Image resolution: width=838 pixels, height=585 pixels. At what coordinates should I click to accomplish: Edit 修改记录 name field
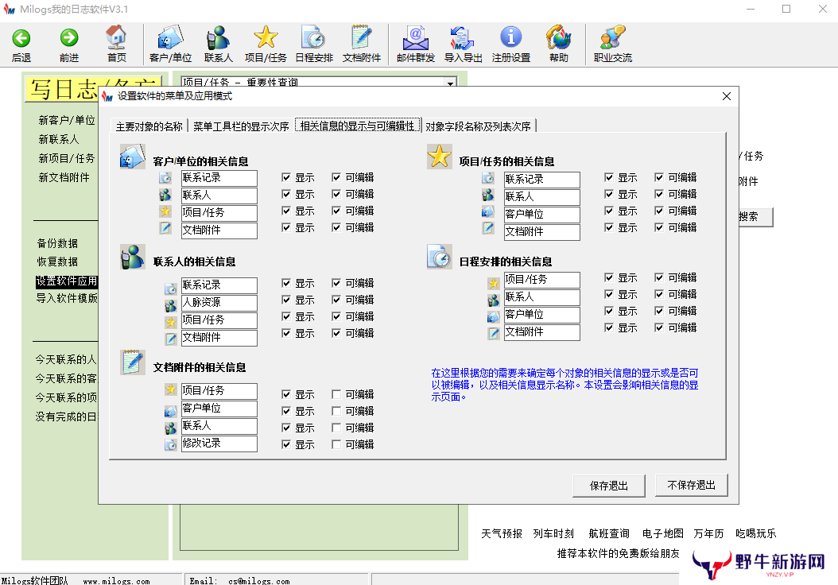tap(219, 444)
